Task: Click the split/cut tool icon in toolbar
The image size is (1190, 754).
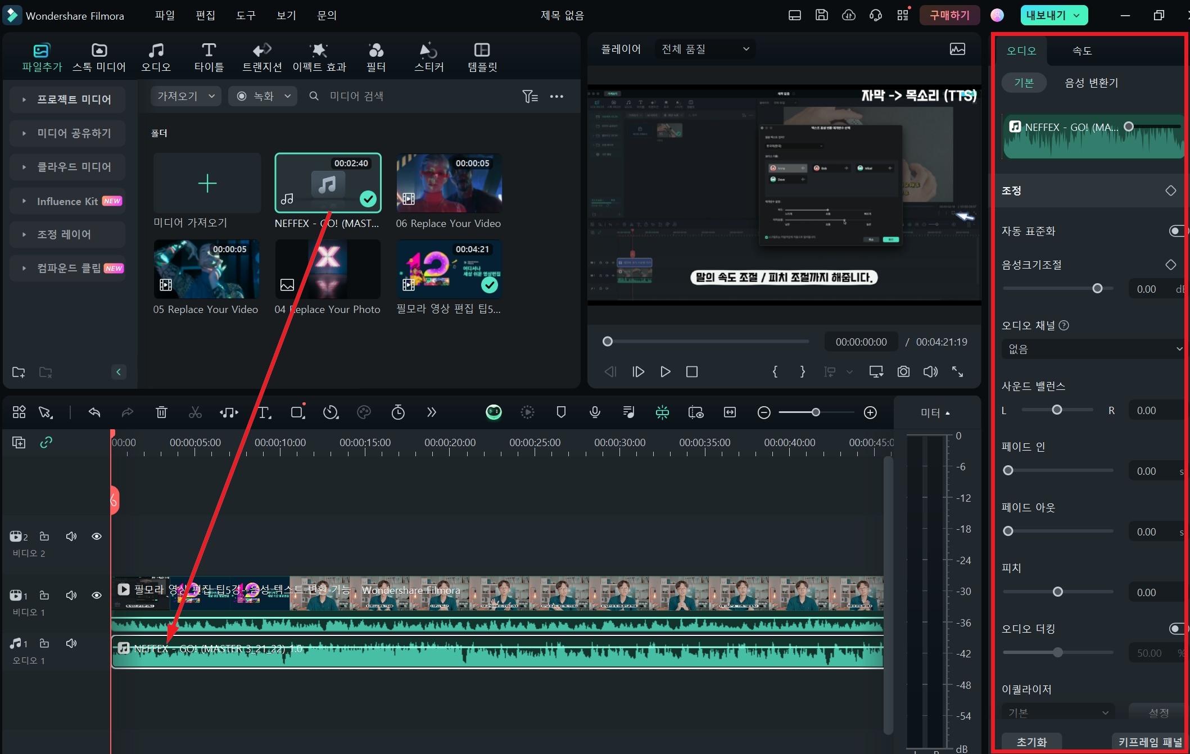Action: pyautogui.click(x=195, y=412)
